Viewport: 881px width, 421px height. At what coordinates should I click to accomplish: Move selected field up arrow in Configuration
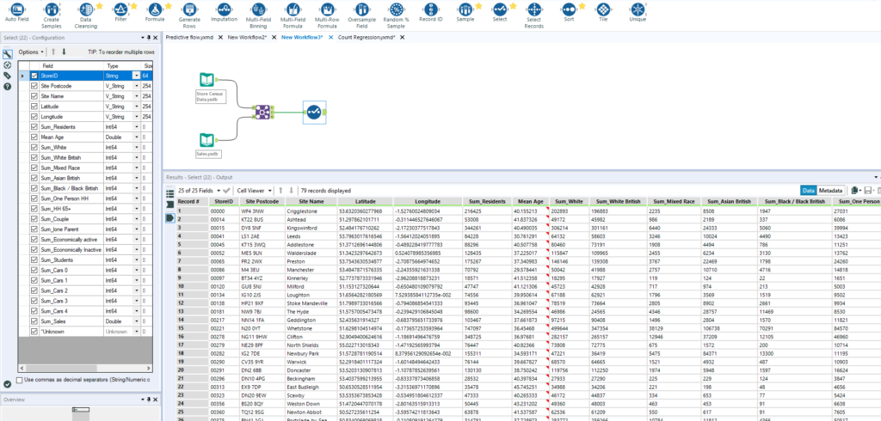click(x=54, y=52)
